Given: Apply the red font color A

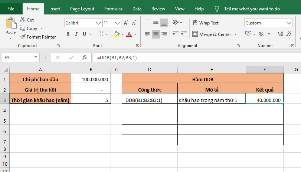Looking at the screenshot, I should click(129, 34).
